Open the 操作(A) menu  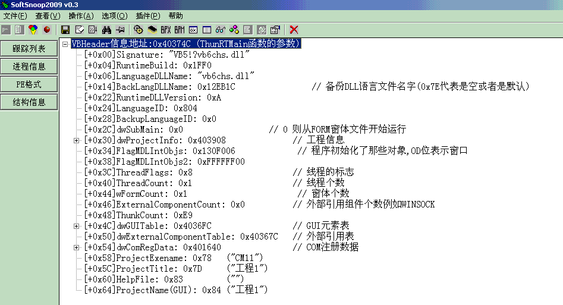81,16
